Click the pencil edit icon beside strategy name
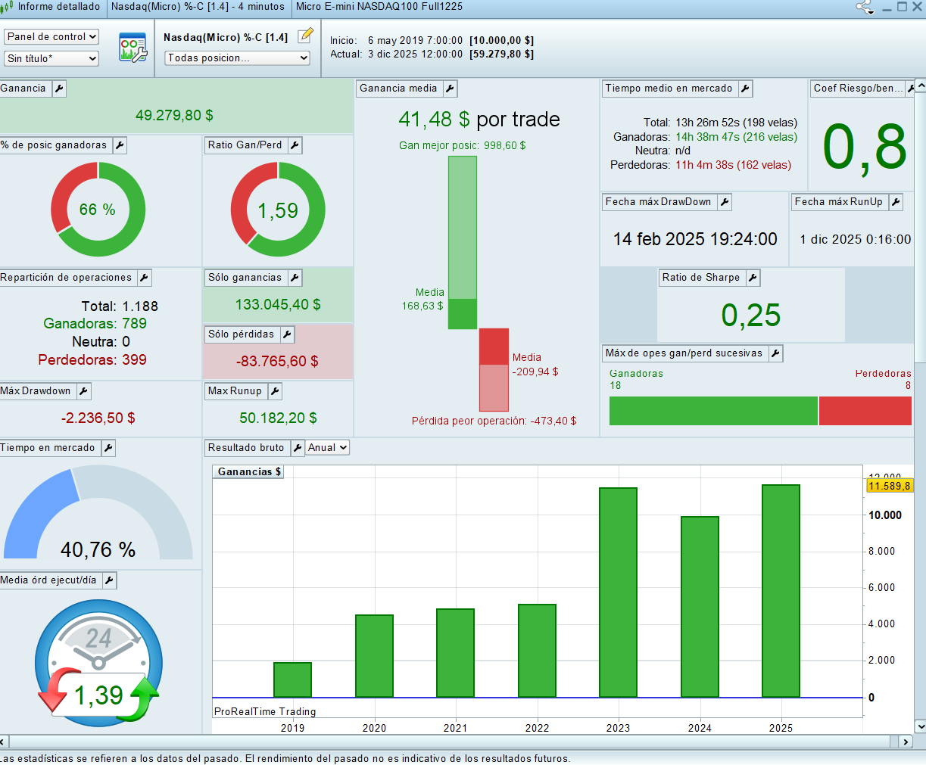Image resolution: width=926 pixels, height=765 pixels. point(305,36)
